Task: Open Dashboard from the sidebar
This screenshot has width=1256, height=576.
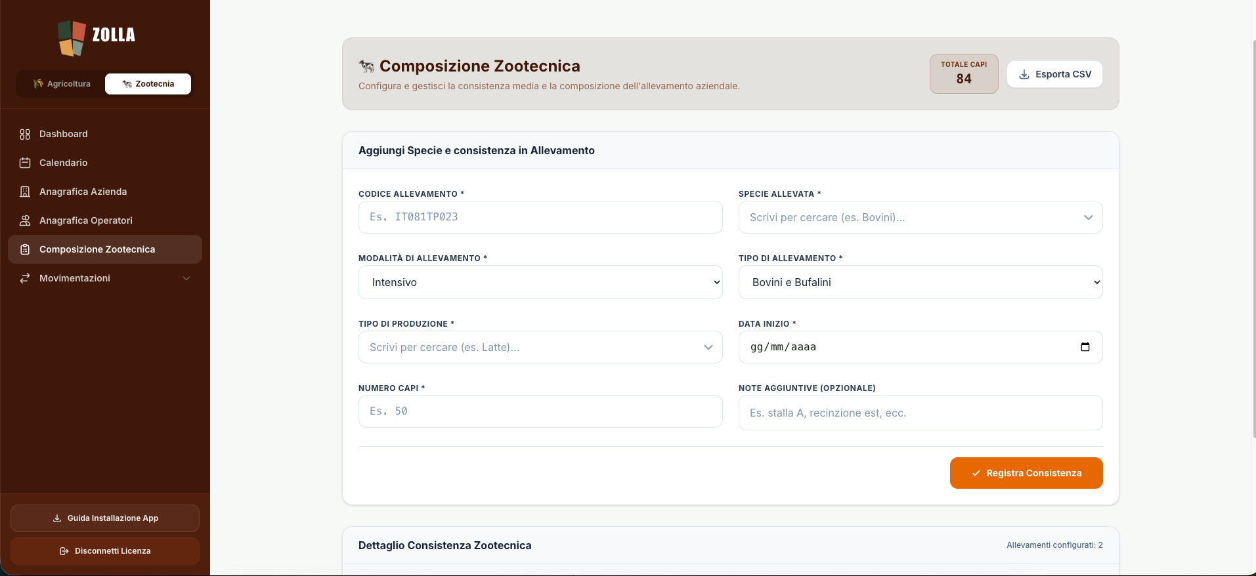Action: click(x=105, y=134)
